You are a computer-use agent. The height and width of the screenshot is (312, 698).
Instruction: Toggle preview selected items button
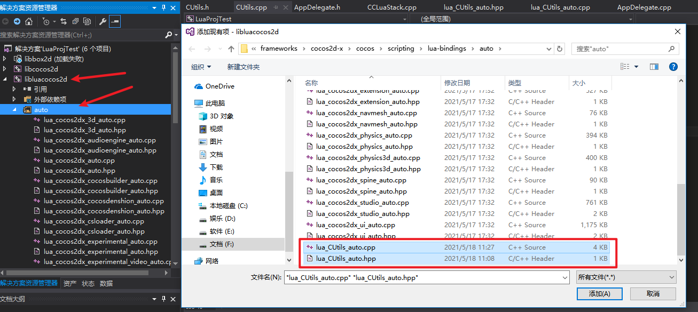coord(115,21)
